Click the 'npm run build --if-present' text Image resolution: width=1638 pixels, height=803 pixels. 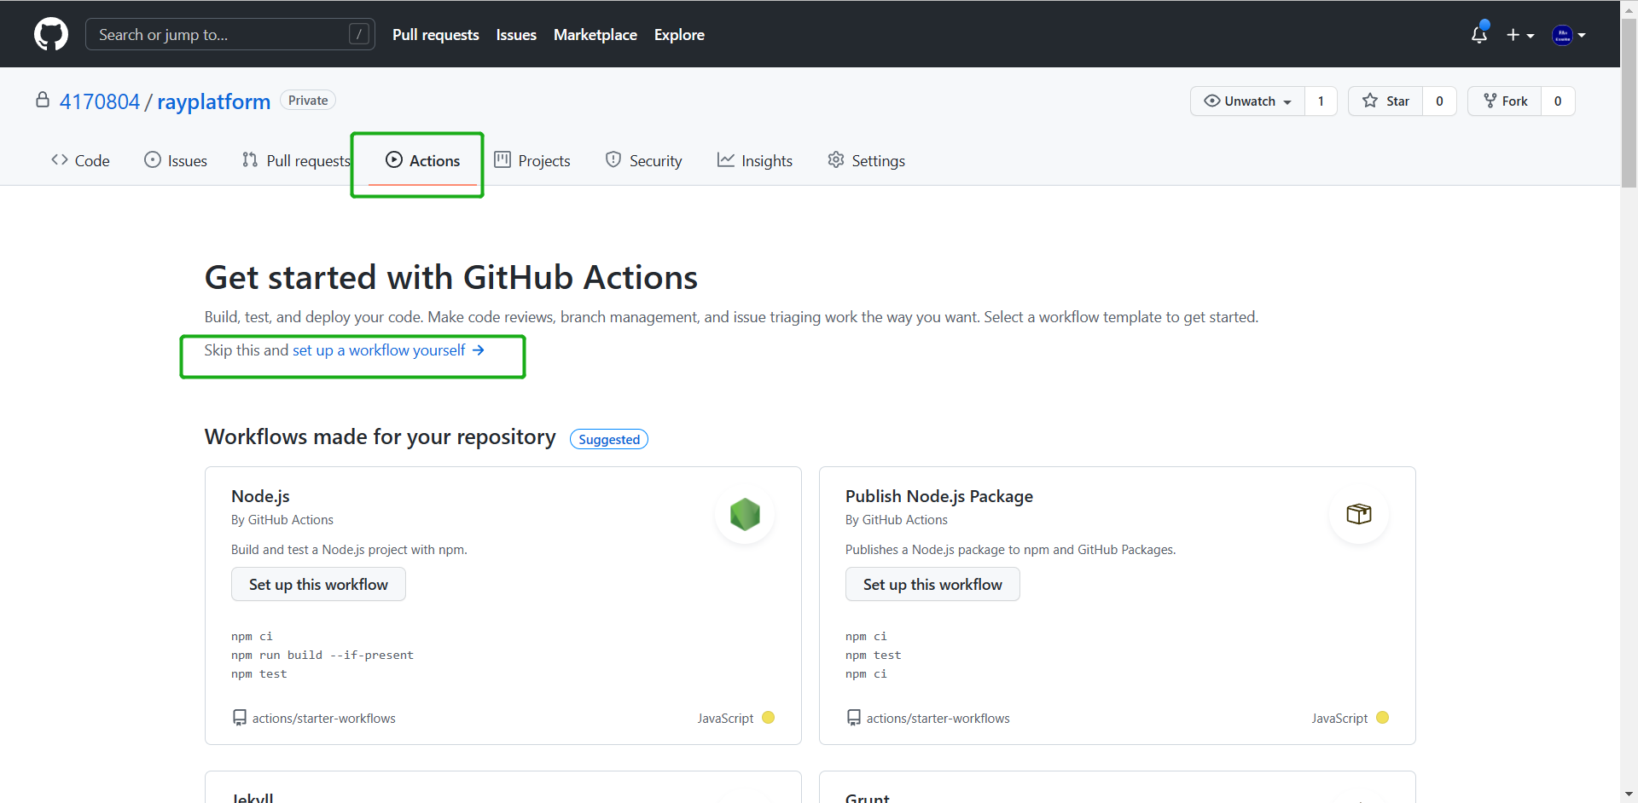[x=322, y=656]
